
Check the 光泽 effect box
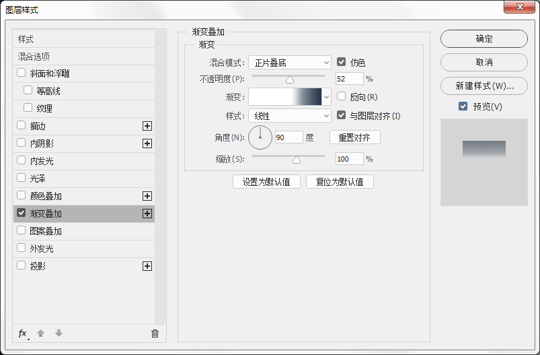pyautogui.click(x=22, y=178)
